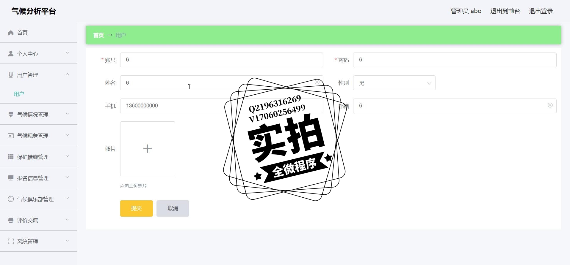
Task: Click the 评价交流 shop icon
Action: [11, 220]
